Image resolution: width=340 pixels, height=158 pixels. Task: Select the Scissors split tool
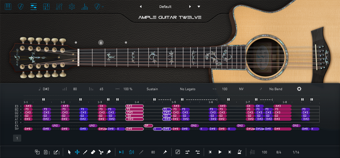click(x=101, y=152)
